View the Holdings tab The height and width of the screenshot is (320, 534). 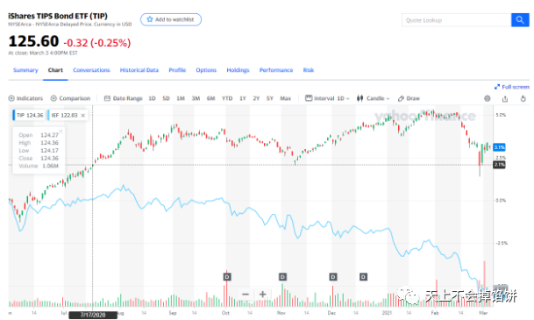238,70
